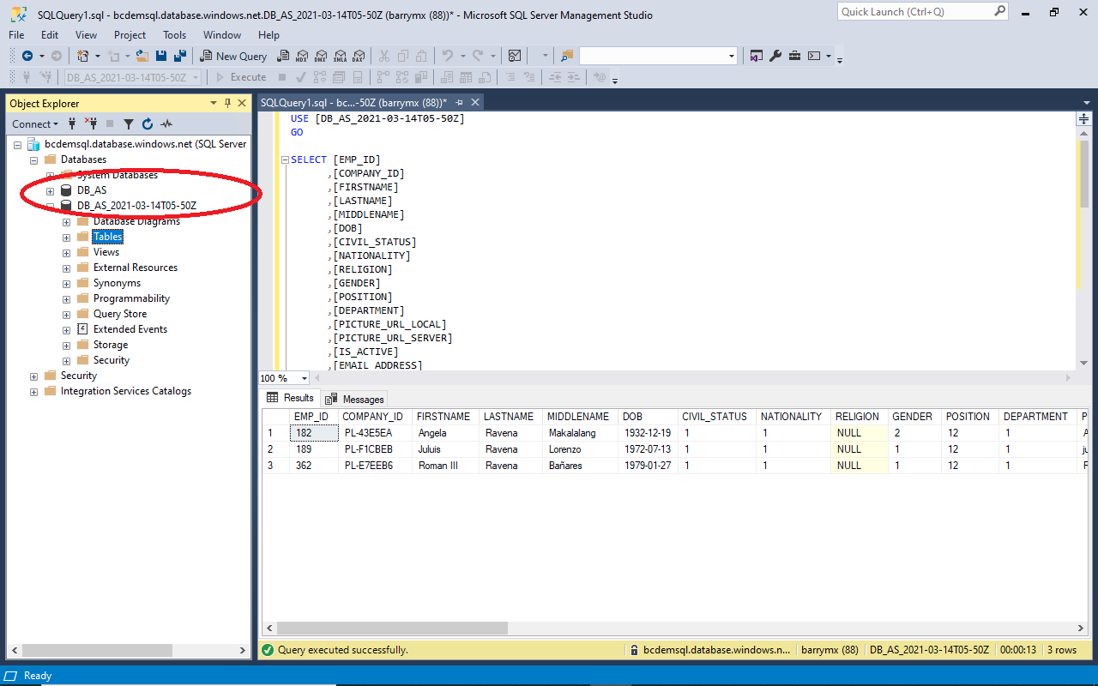Open an MDX query via the MDX icon
The image size is (1098, 686).
[301, 56]
